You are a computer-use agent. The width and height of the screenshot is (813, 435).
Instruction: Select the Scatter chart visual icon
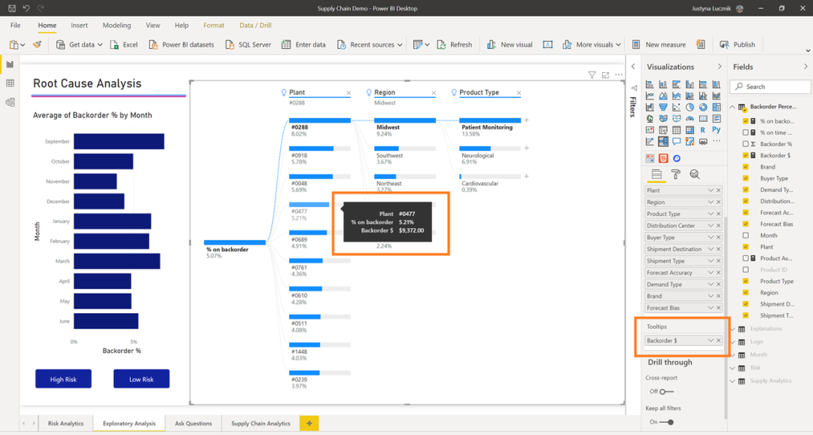click(677, 108)
